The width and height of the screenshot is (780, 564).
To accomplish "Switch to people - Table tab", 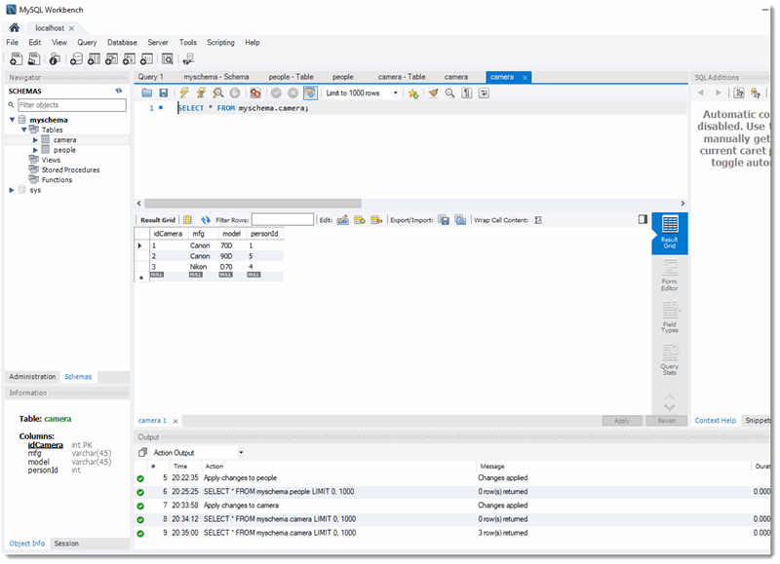I will click(291, 77).
